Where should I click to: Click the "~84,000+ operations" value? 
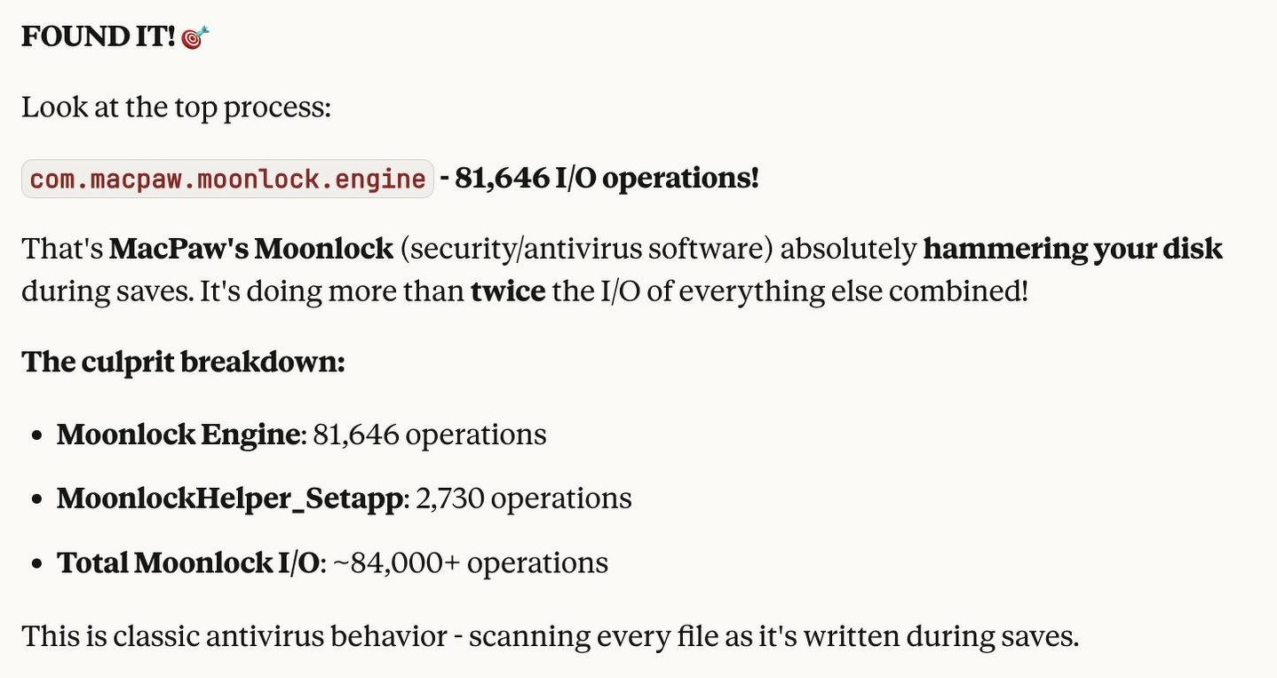[x=471, y=562]
